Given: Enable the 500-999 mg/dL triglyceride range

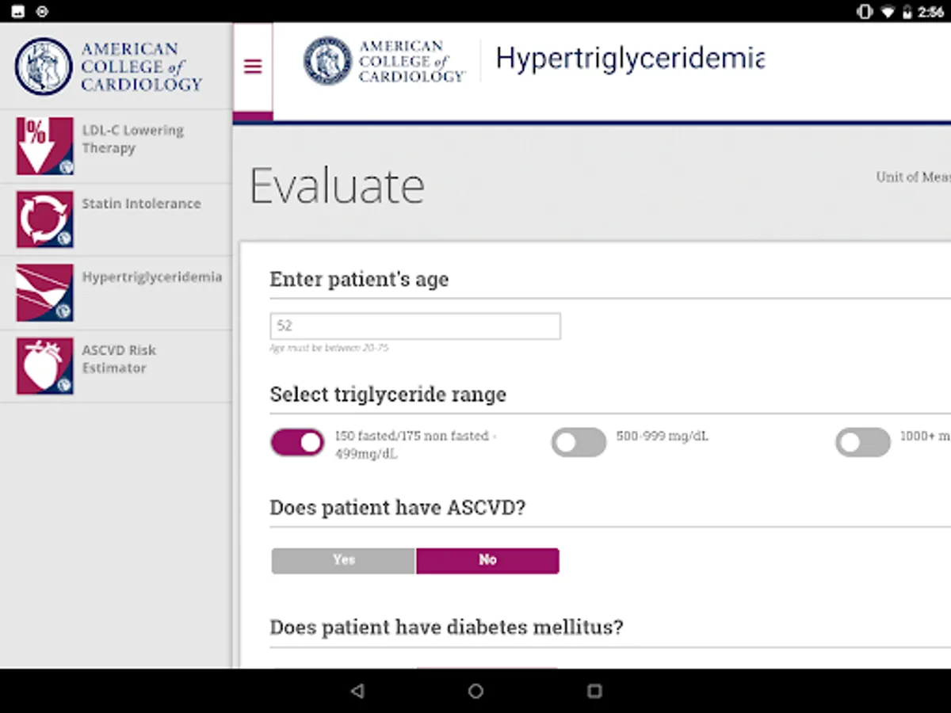Looking at the screenshot, I should (x=579, y=443).
